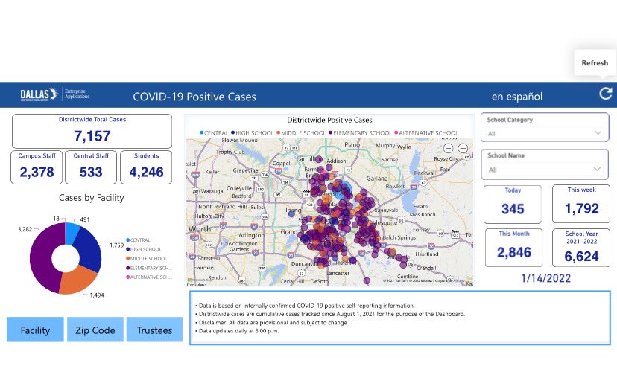The image size is (617, 392).
Task: Click the Districtwide Positive Cases map title
Action: coord(329,120)
